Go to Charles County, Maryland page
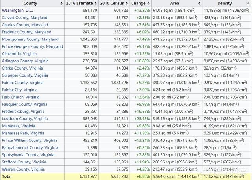252x180 pixels. 25,25
